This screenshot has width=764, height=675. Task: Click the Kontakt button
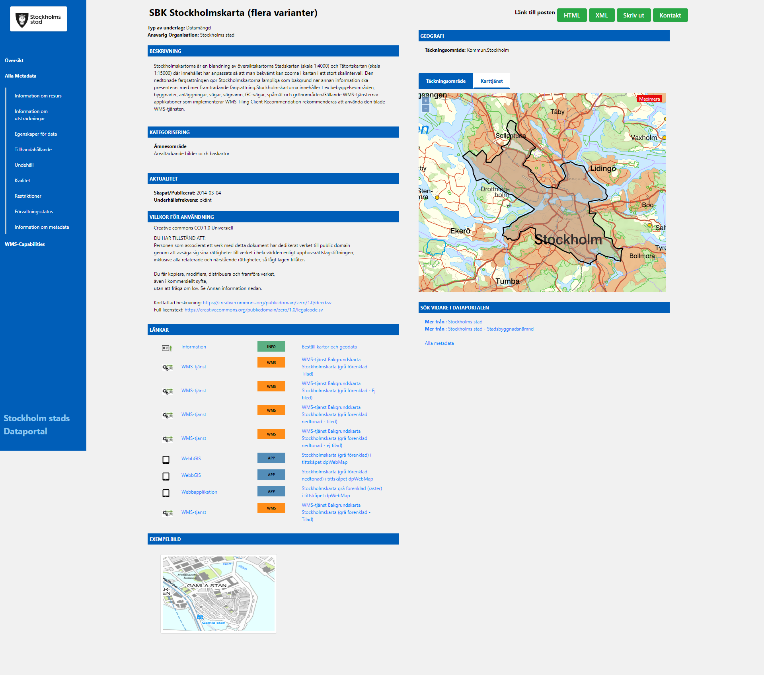pos(670,15)
